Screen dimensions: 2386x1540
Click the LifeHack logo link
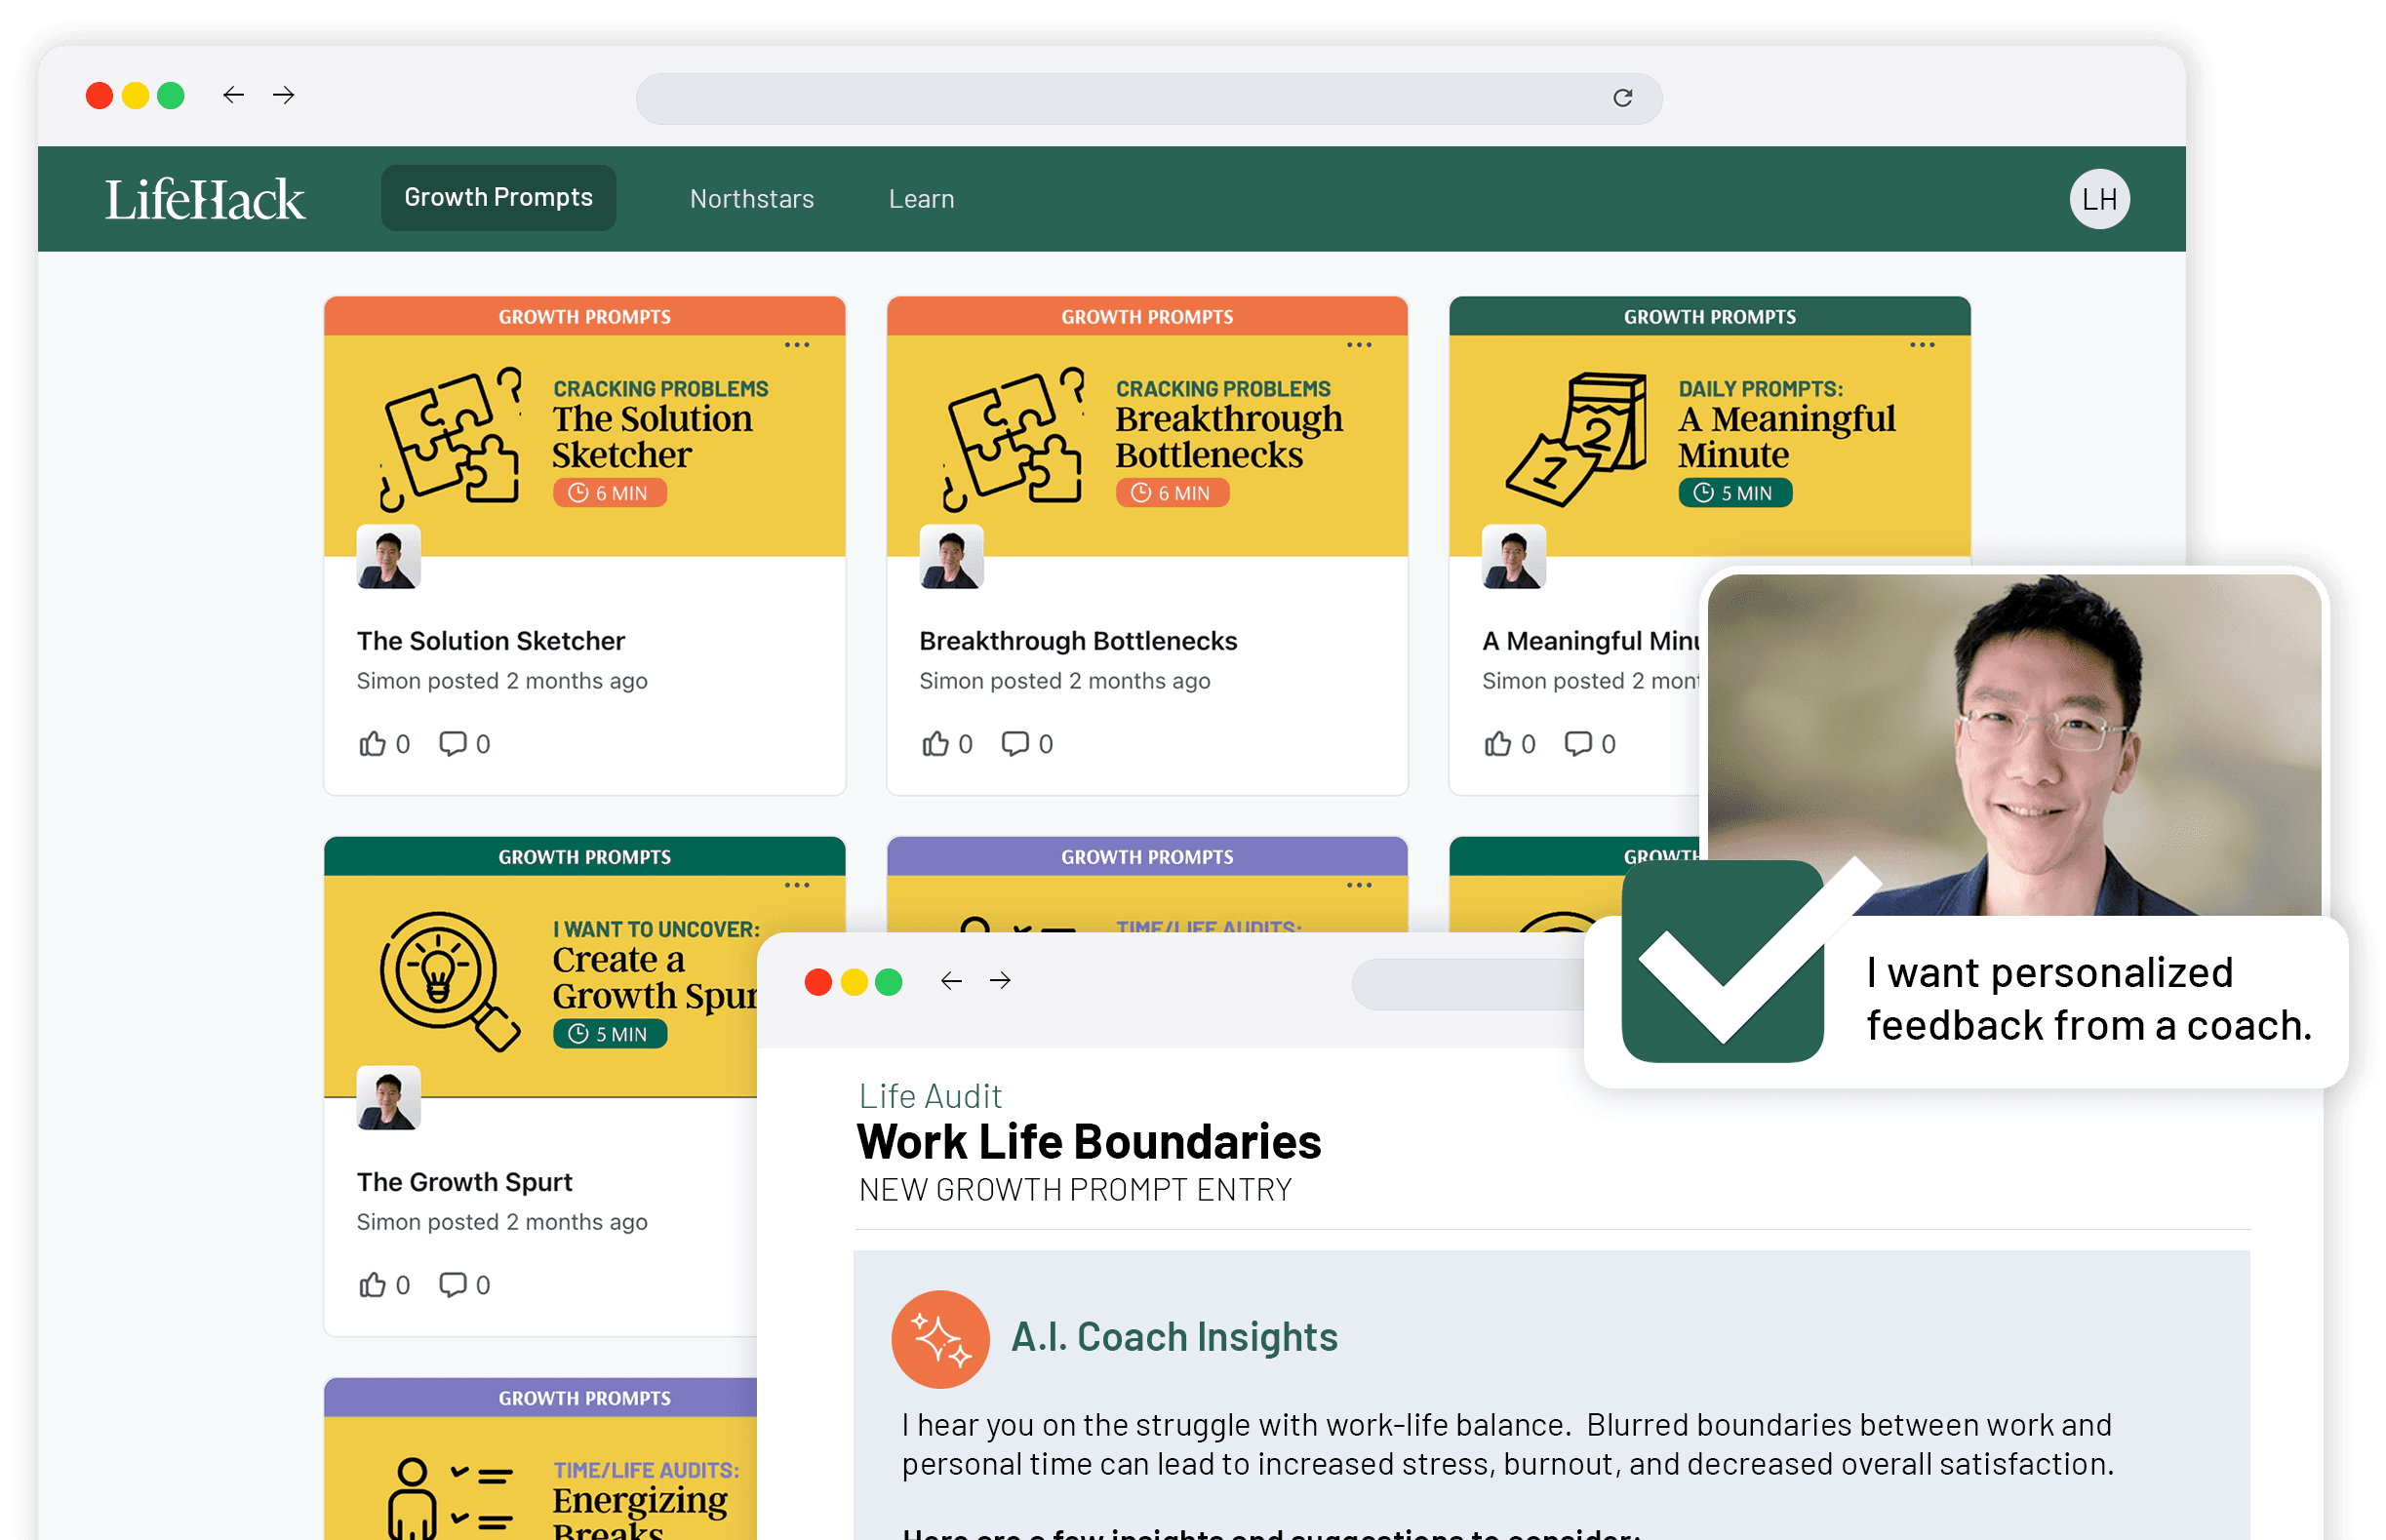(x=205, y=199)
